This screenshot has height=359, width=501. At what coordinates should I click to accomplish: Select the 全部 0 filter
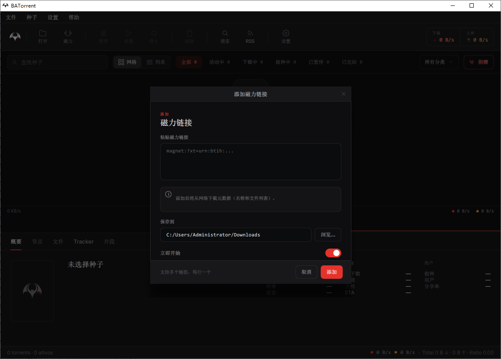[x=189, y=62]
